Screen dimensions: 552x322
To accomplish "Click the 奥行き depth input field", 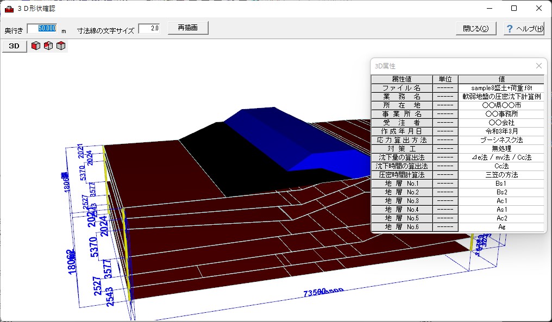I will (42, 29).
